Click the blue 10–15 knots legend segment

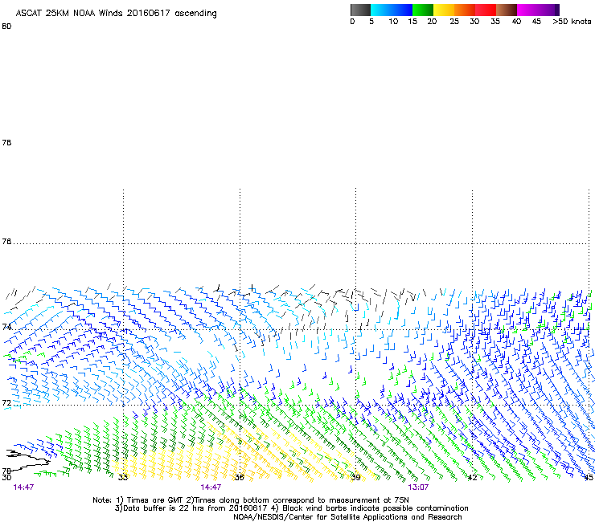pyautogui.click(x=402, y=10)
